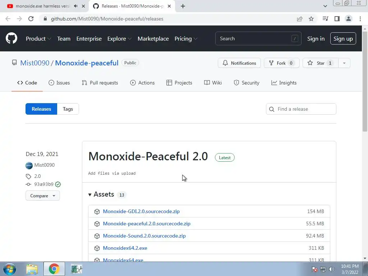Open the Projects tab
The image size is (368, 276).
pyautogui.click(x=179, y=83)
